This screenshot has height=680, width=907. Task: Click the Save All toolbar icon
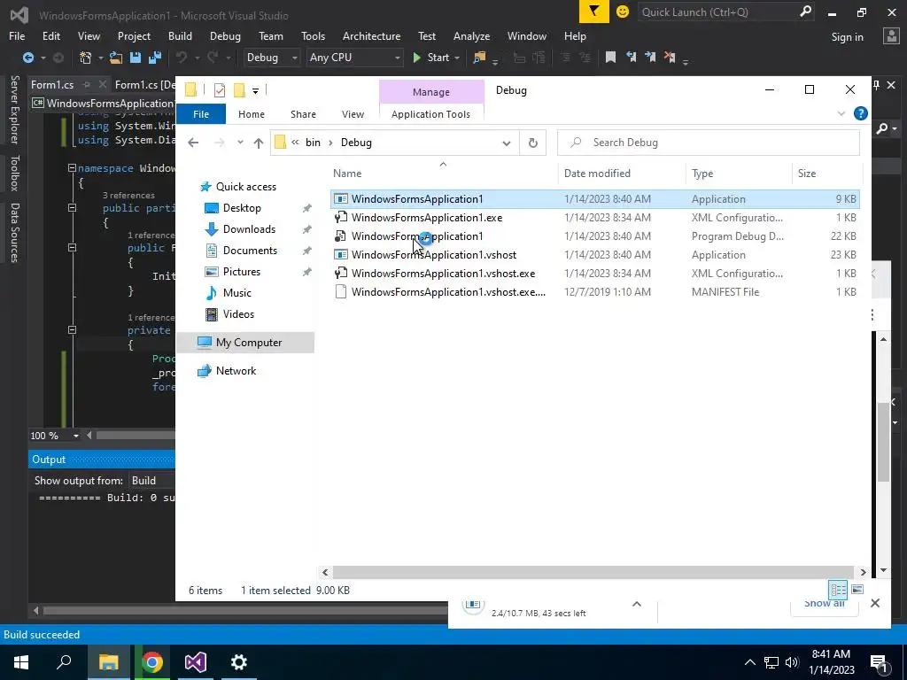pos(155,58)
